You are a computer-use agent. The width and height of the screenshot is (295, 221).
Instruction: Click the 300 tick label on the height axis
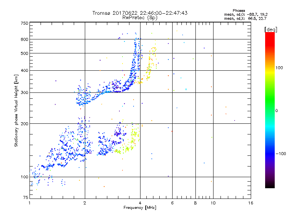click(x=24, y=93)
